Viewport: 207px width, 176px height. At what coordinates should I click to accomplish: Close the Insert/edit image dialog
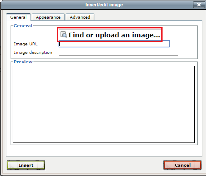coord(199,5)
